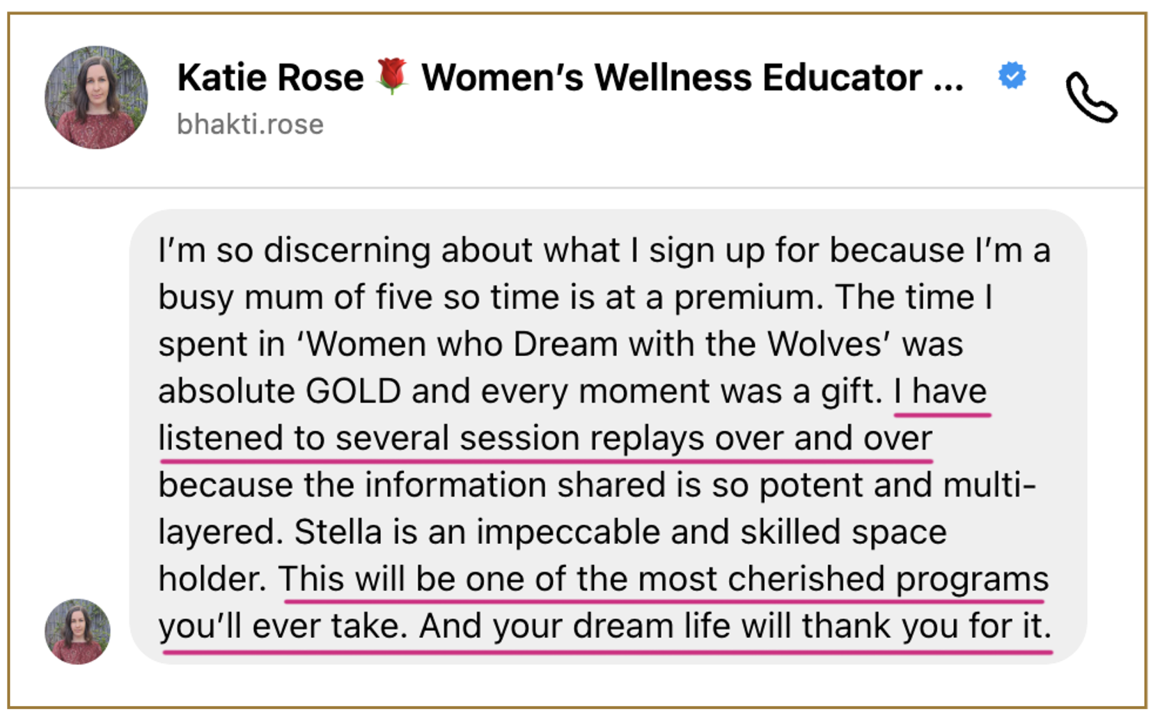Click the blue verified badge

point(1012,75)
